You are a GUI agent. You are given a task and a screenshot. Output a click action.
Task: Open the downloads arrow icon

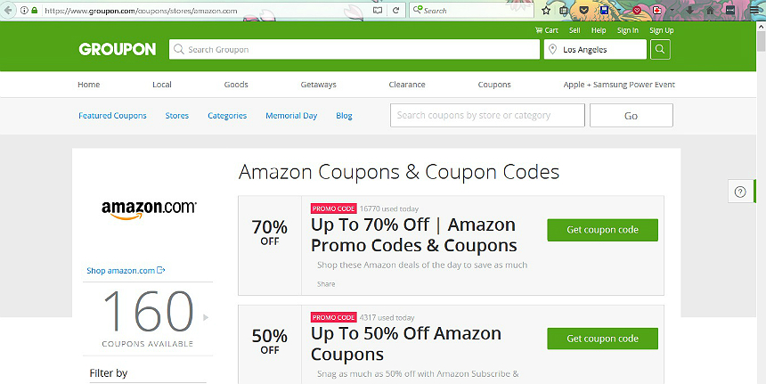click(689, 11)
